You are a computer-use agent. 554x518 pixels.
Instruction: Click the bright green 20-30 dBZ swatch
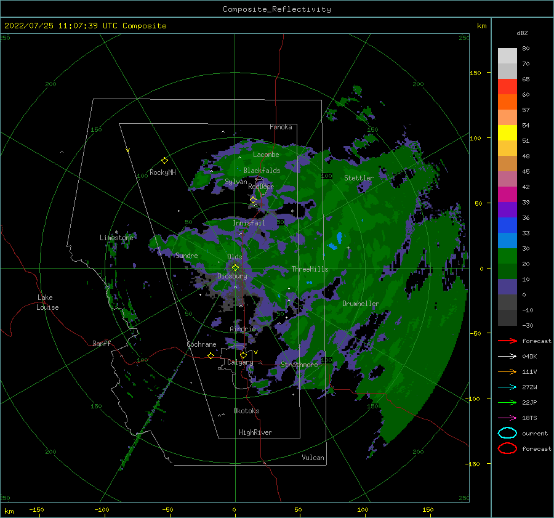(x=507, y=256)
